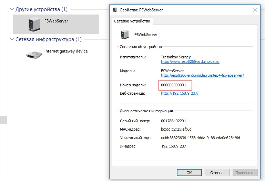Image resolution: width=265 pixels, height=181 pixels.
Task: Select the Internet gateway device router icon
Action: point(34,54)
